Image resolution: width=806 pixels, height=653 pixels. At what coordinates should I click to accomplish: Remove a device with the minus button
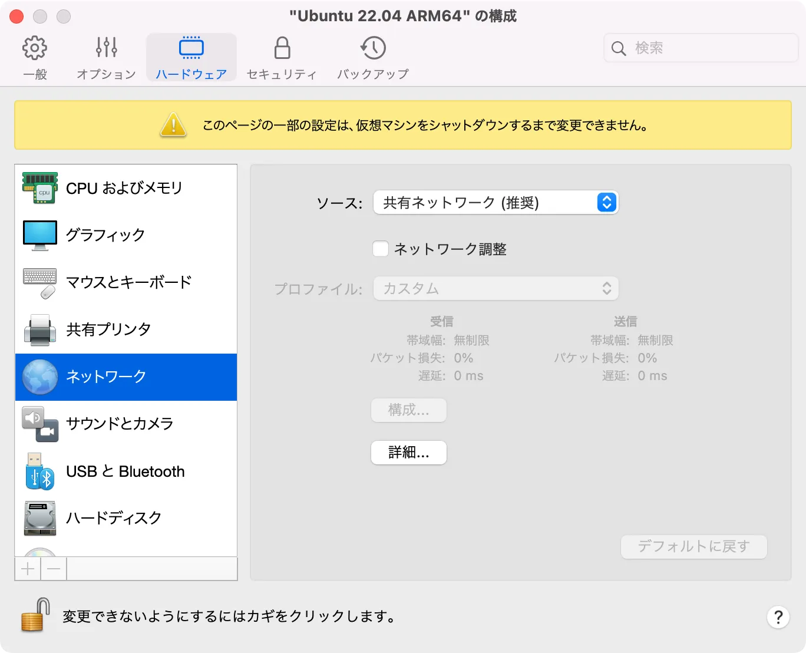54,569
